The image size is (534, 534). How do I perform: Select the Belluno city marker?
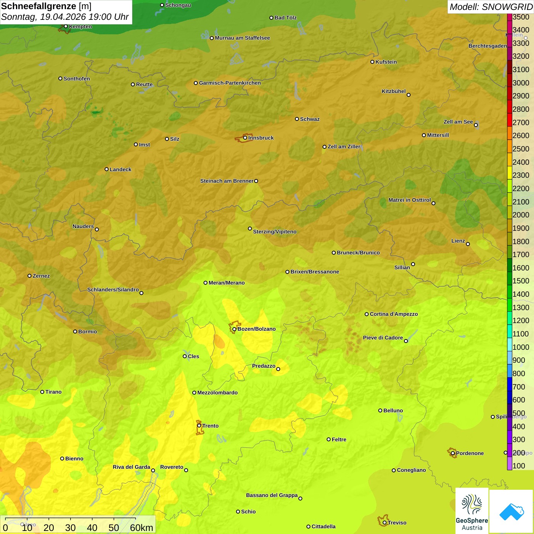[x=380, y=410]
